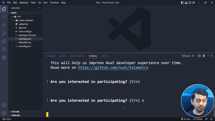Click the VS Code logo icon
215x121 pixels.
pos(3,3)
